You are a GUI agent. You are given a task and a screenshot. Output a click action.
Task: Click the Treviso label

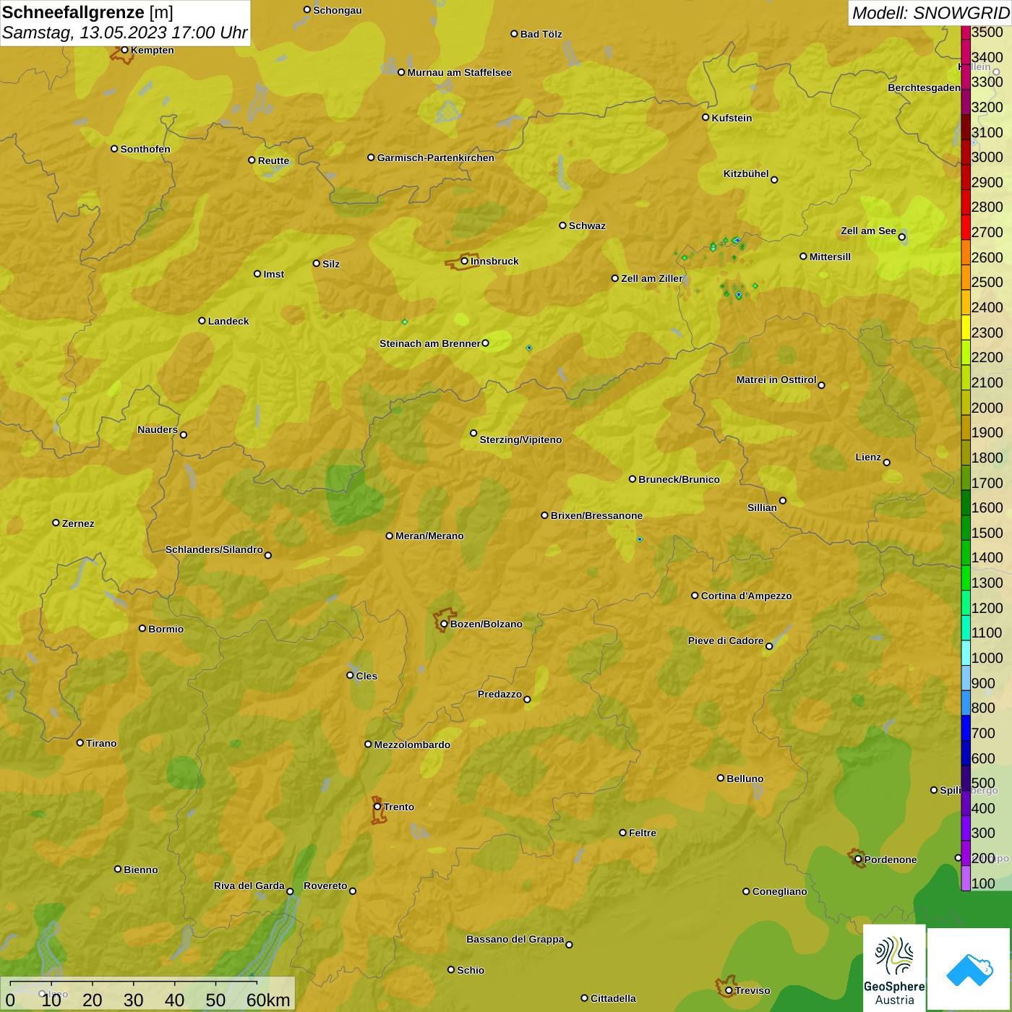(752, 990)
